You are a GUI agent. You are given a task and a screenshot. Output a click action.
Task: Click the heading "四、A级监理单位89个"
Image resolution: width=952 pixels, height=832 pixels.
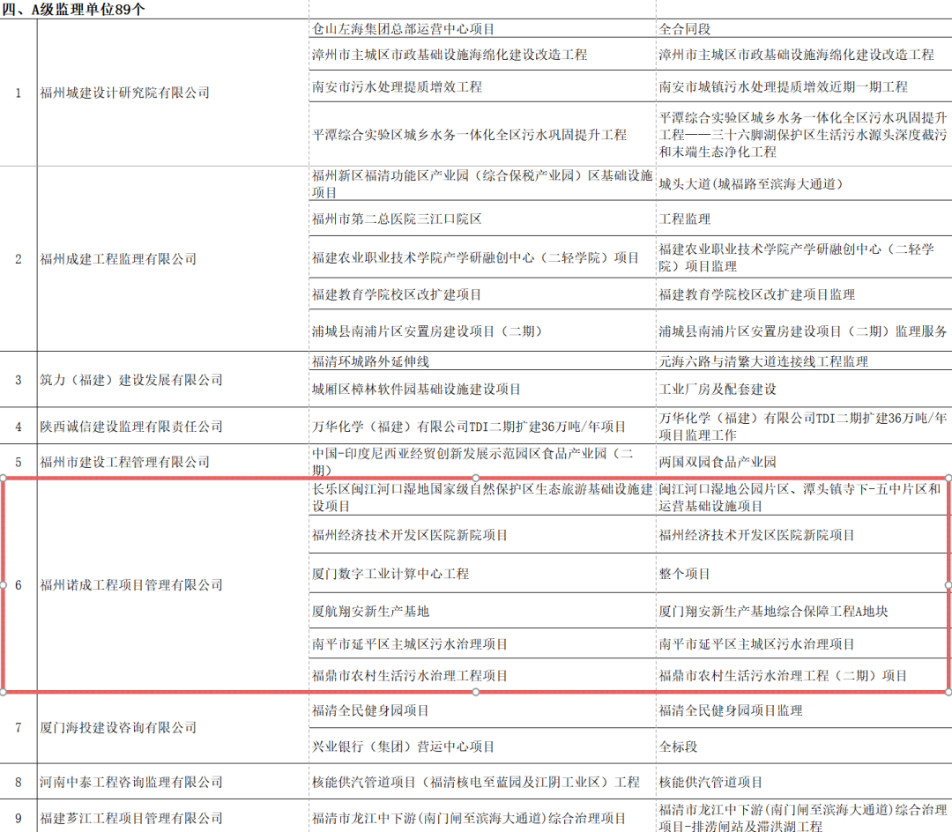pos(75,9)
